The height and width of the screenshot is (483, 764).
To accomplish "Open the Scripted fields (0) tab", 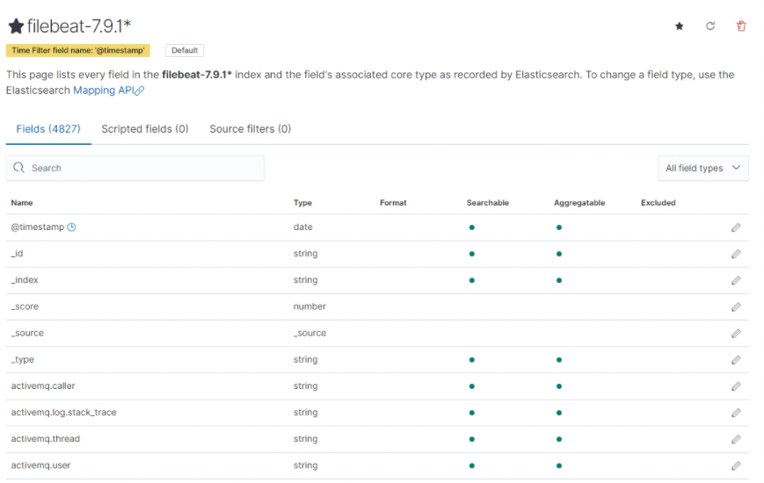I will coord(145,129).
